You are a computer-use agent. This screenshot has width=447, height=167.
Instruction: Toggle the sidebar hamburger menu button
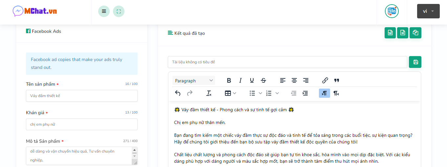pos(104,11)
